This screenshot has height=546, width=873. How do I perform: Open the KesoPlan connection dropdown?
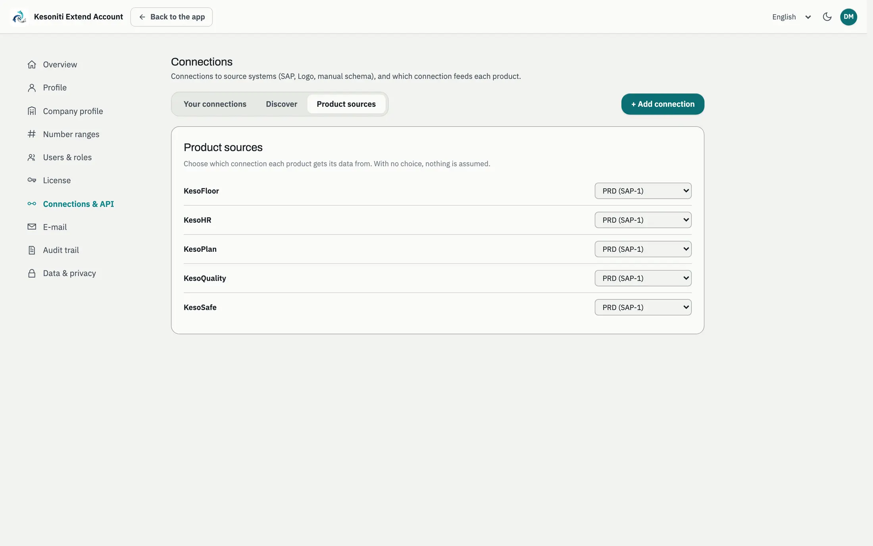(643, 249)
